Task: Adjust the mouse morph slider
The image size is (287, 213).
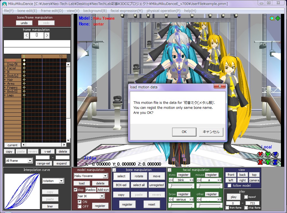Action: (210, 186)
